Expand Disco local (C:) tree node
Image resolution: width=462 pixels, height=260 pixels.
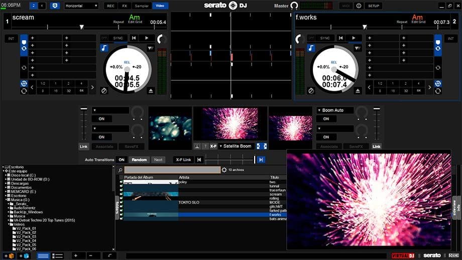[6, 175]
